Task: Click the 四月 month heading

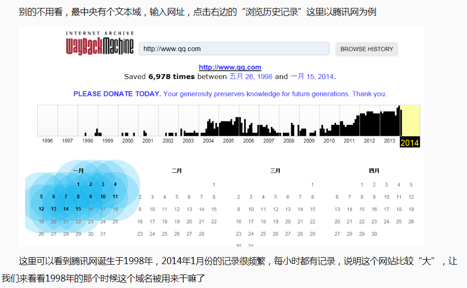Action: tap(374, 171)
